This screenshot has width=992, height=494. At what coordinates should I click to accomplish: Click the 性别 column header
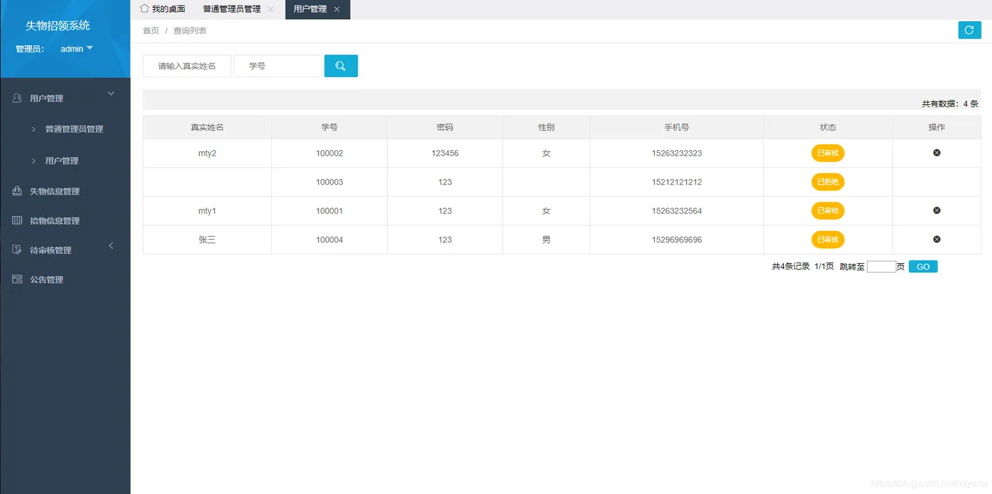click(x=546, y=127)
